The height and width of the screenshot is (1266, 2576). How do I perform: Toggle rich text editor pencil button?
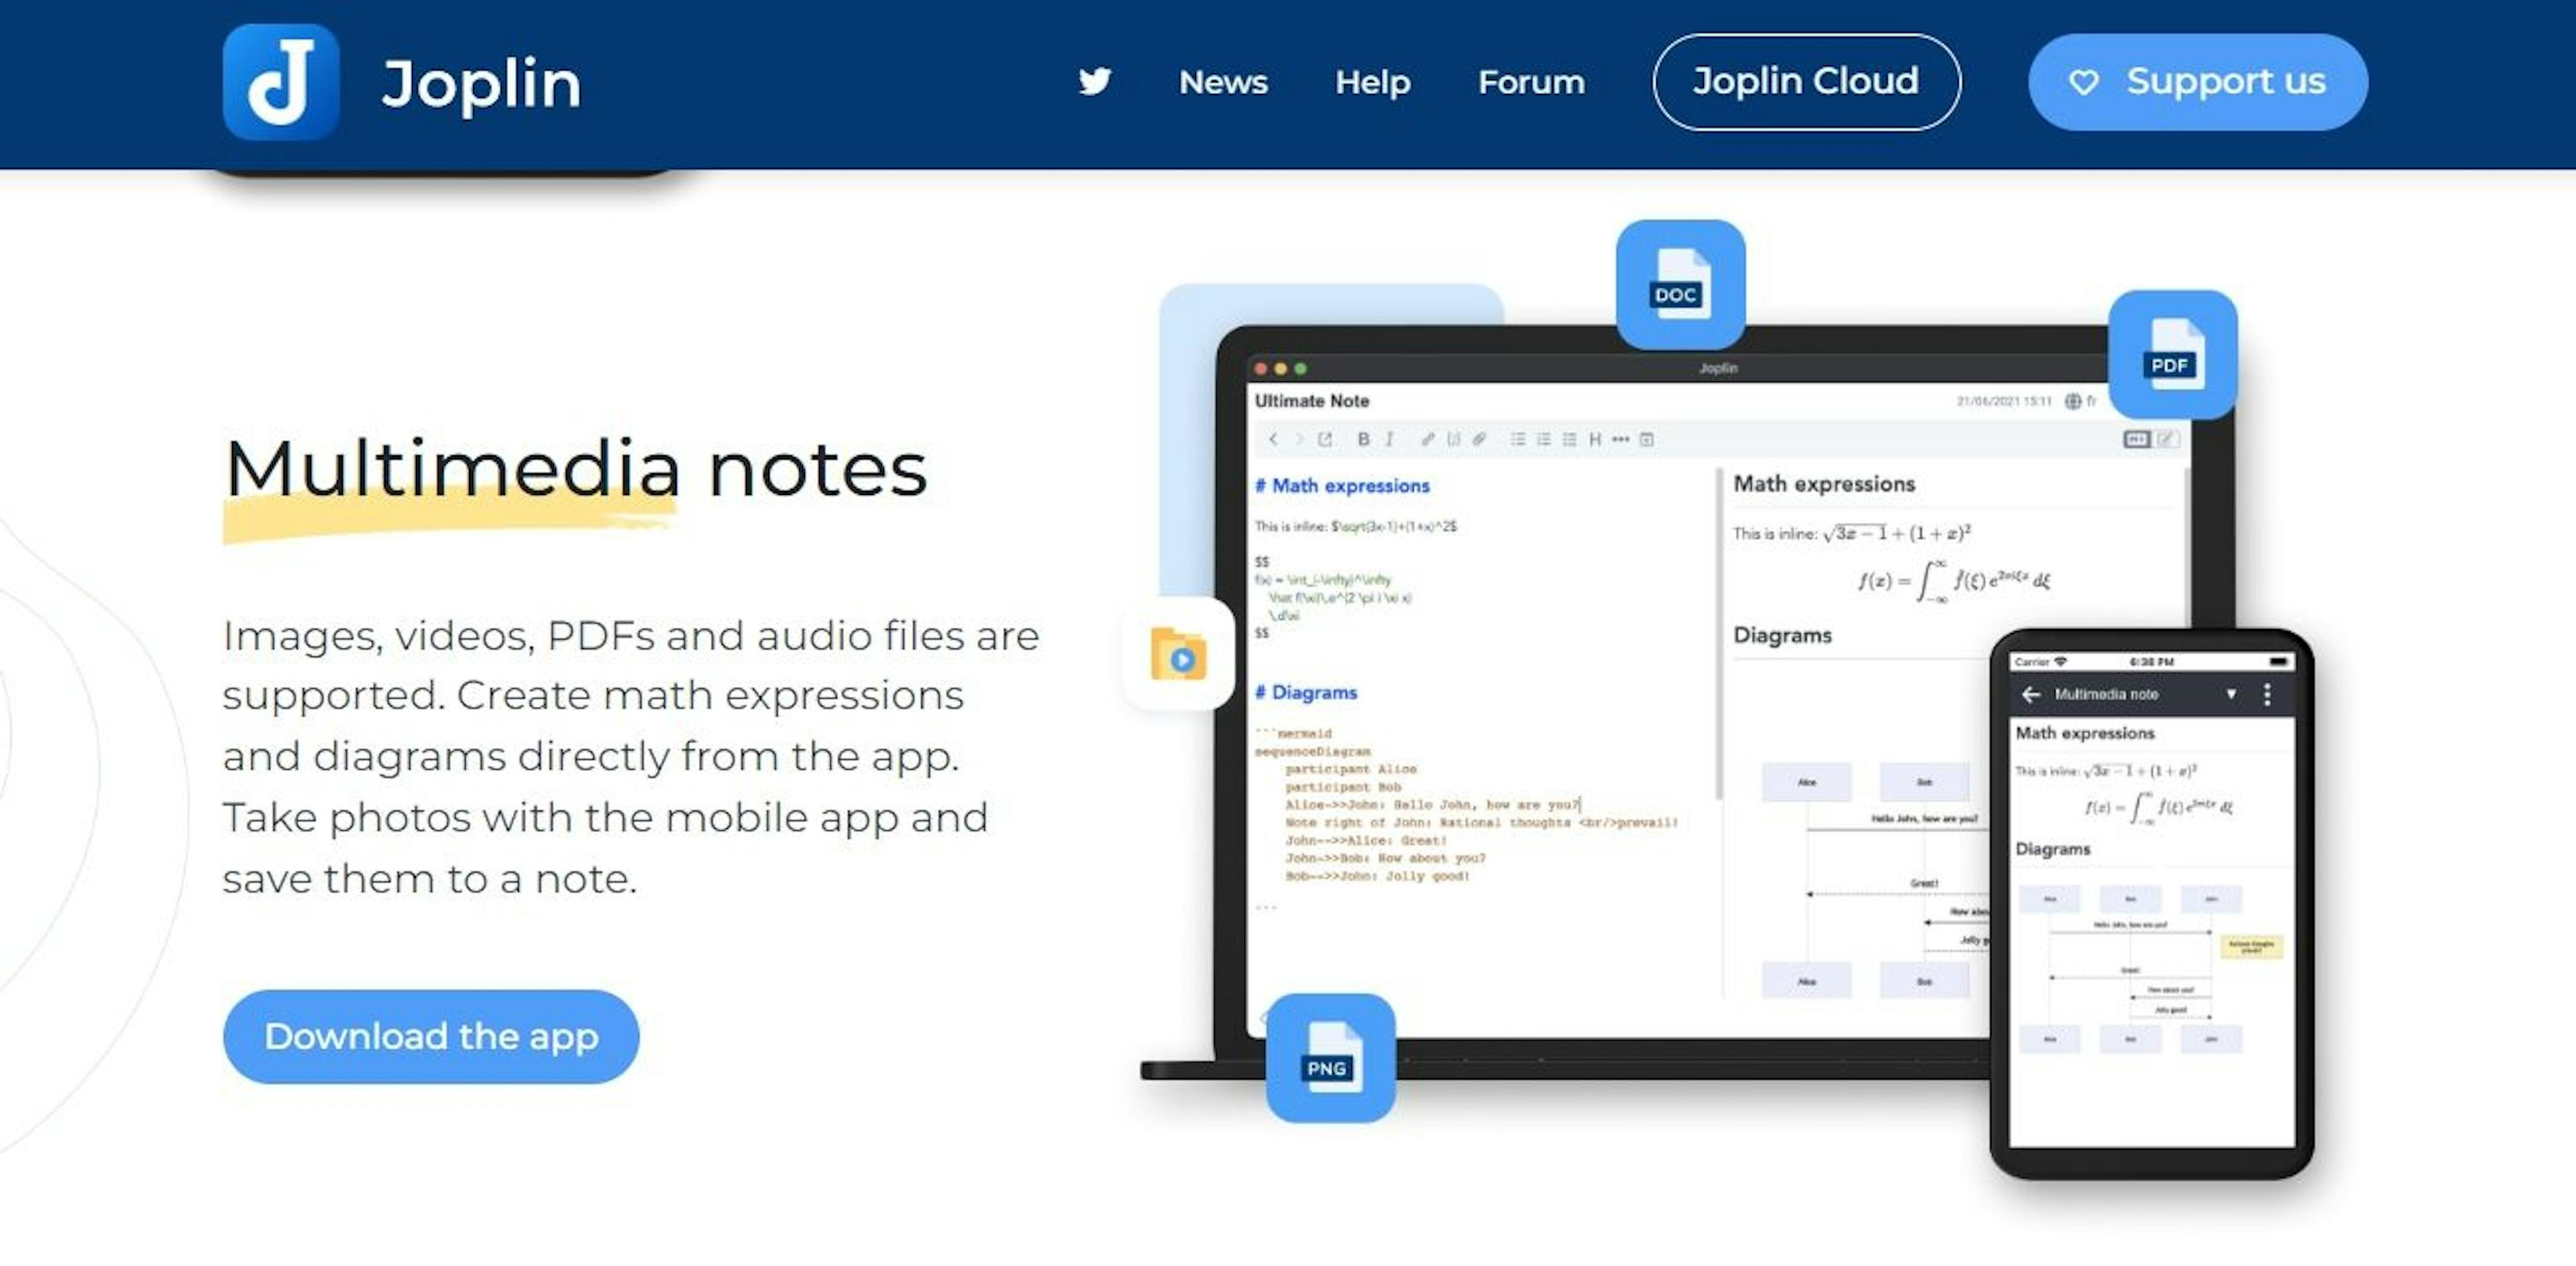(x=2166, y=439)
